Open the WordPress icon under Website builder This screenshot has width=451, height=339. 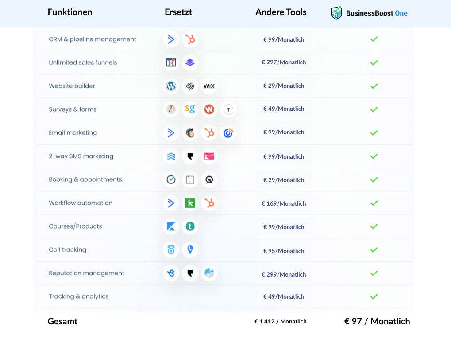tap(171, 86)
